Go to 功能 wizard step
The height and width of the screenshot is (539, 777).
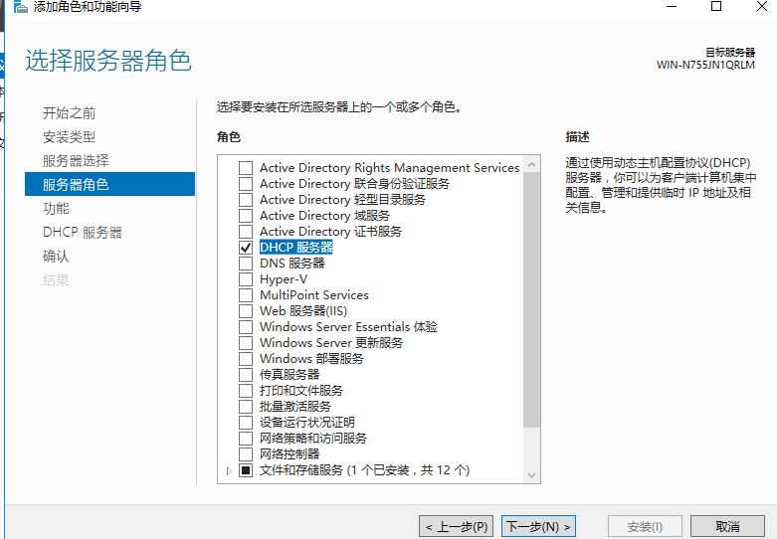(x=56, y=209)
